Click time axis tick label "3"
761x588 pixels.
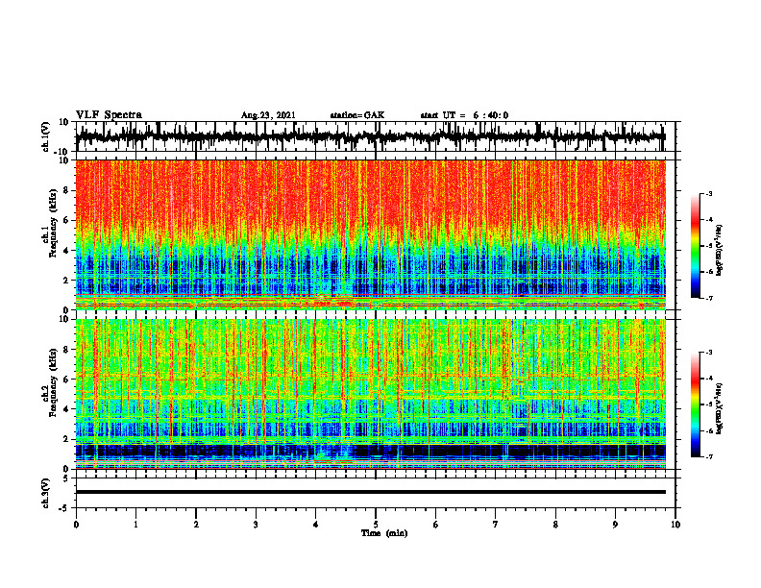256,525
